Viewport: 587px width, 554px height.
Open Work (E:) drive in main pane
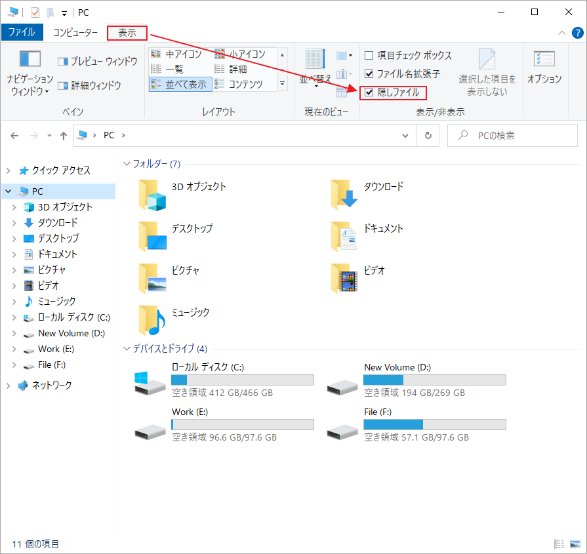pyautogui.click(x=224, y=424)
